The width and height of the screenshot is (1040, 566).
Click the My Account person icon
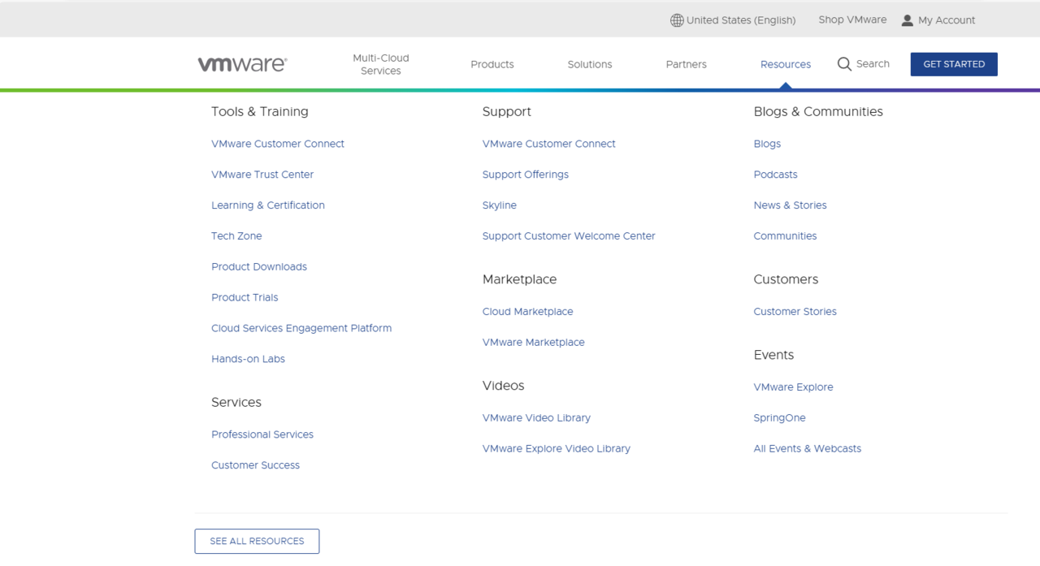click(x=908, y=20)
